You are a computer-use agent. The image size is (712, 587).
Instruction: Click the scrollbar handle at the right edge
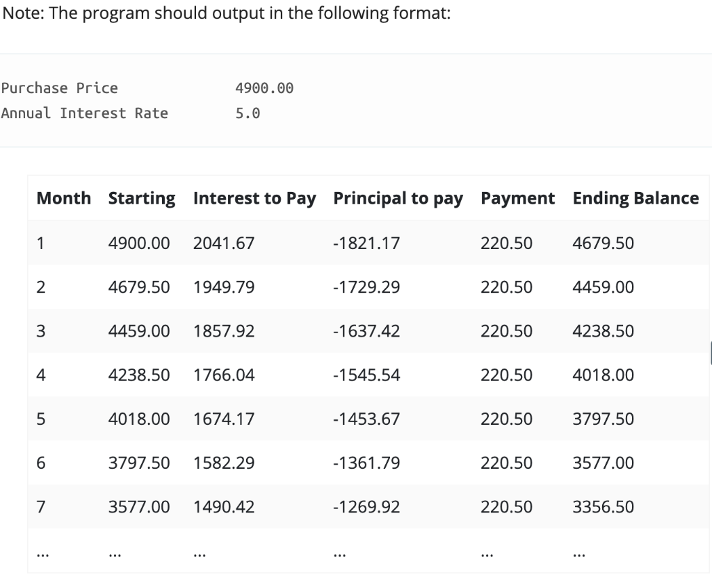[x=711, y=353]
